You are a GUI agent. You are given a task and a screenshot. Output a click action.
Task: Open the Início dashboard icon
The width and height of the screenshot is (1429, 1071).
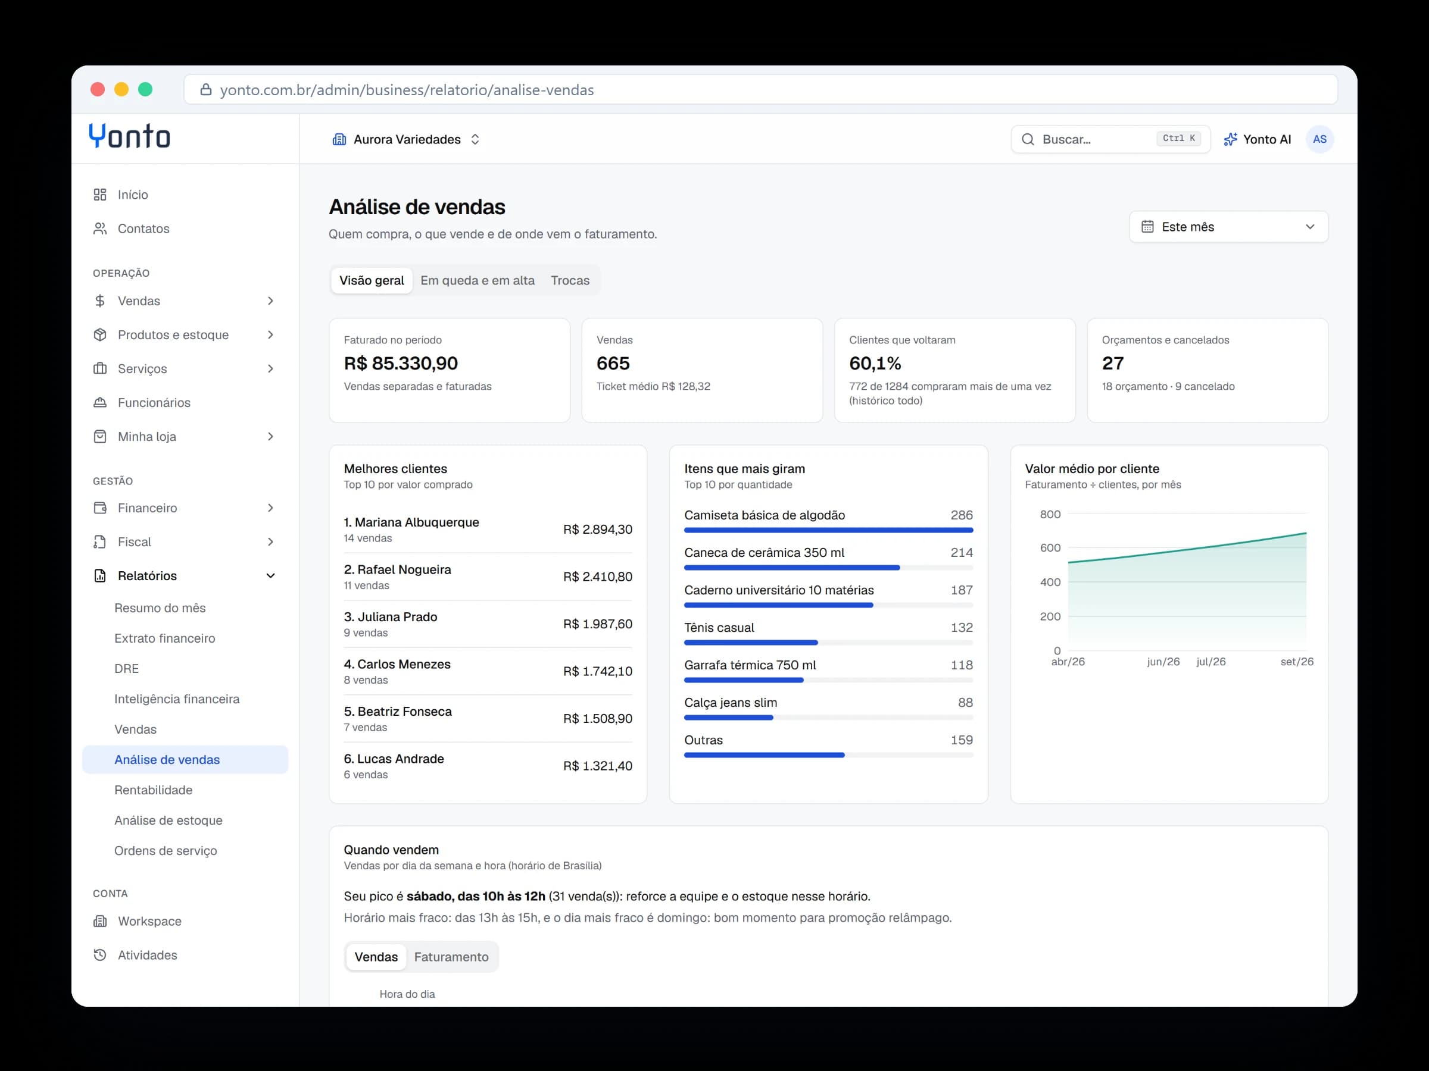pyautogui.click(x=100, y=195)
